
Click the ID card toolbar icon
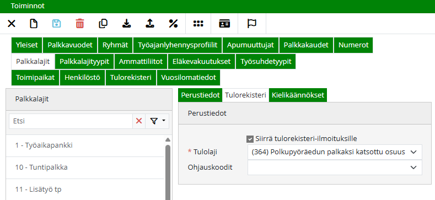[x=224, y=24]
